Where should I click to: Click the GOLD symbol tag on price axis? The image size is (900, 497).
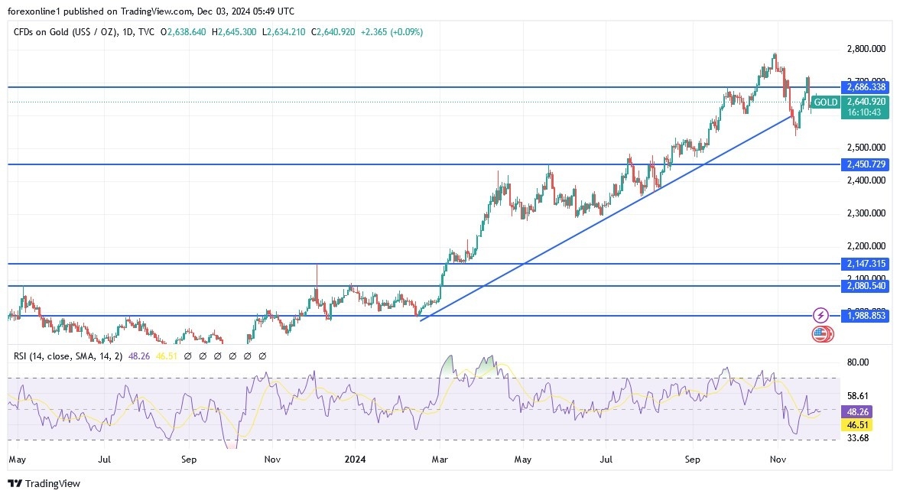tap(826, 102)
